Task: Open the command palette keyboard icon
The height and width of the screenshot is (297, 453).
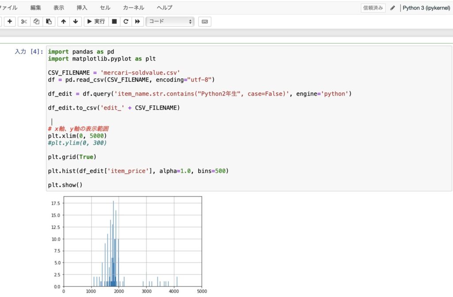Action: click(204, 21)
